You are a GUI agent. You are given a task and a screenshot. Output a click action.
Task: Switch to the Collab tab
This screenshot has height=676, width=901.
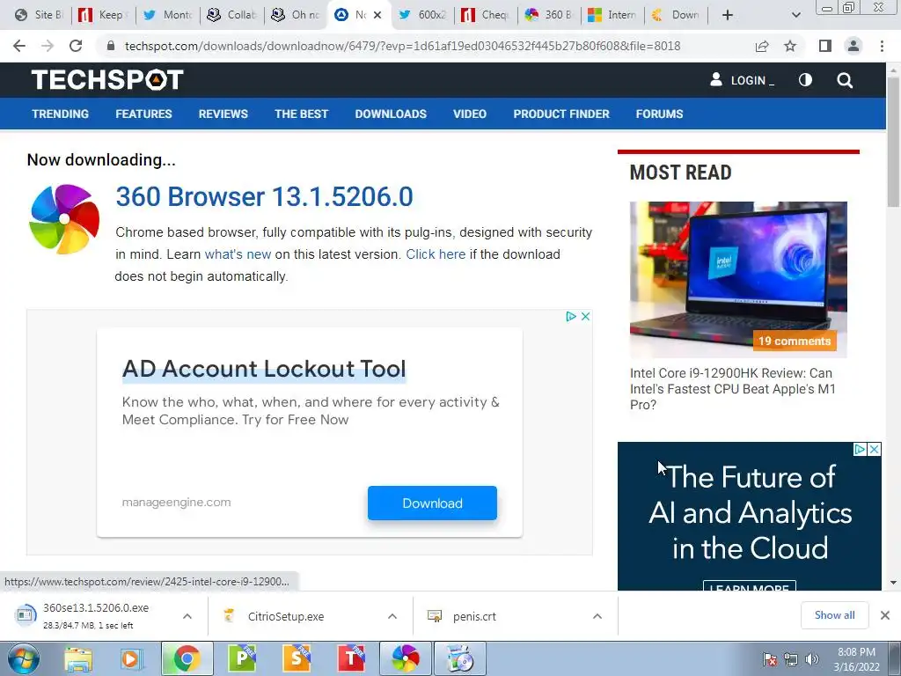(x=232, y=15)
